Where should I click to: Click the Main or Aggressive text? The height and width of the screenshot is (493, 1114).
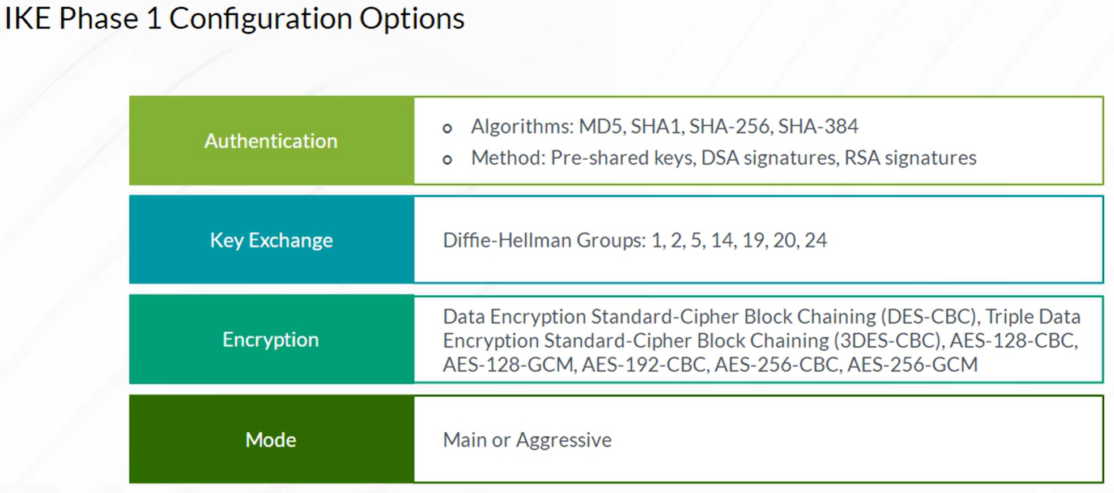tap(527, 440)
